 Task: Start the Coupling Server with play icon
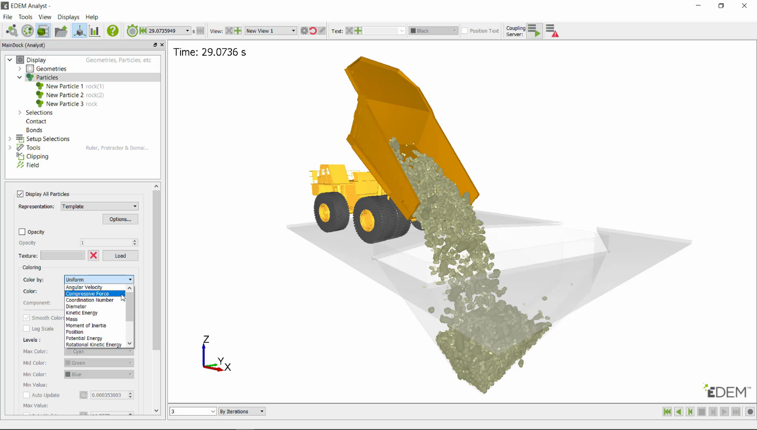tap(535, 31)
